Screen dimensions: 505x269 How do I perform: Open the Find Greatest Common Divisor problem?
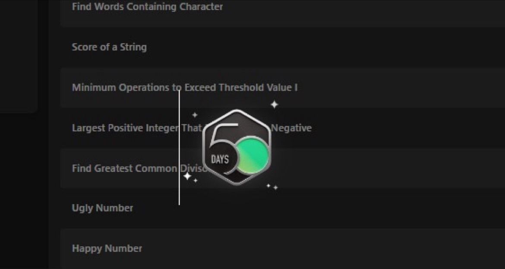tap(139, 168)
